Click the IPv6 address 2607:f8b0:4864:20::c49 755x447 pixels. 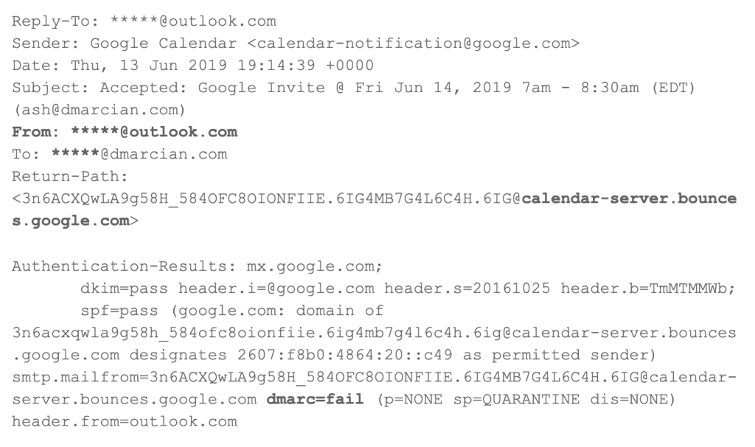[x=345, y=355]
